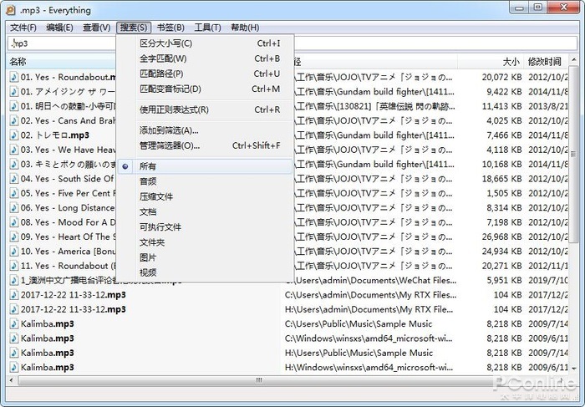This screenshot has height=407, width=585.
Task: Select the 所有 filter radio option
Action: 206,166
